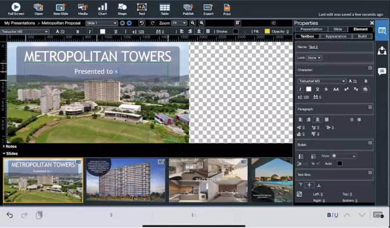This screenshot has width=390, height=228.
Task: Select the Element properties tab
Action: coord(360,30)
